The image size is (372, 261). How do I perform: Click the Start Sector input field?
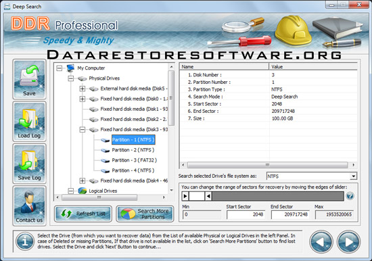246,214
